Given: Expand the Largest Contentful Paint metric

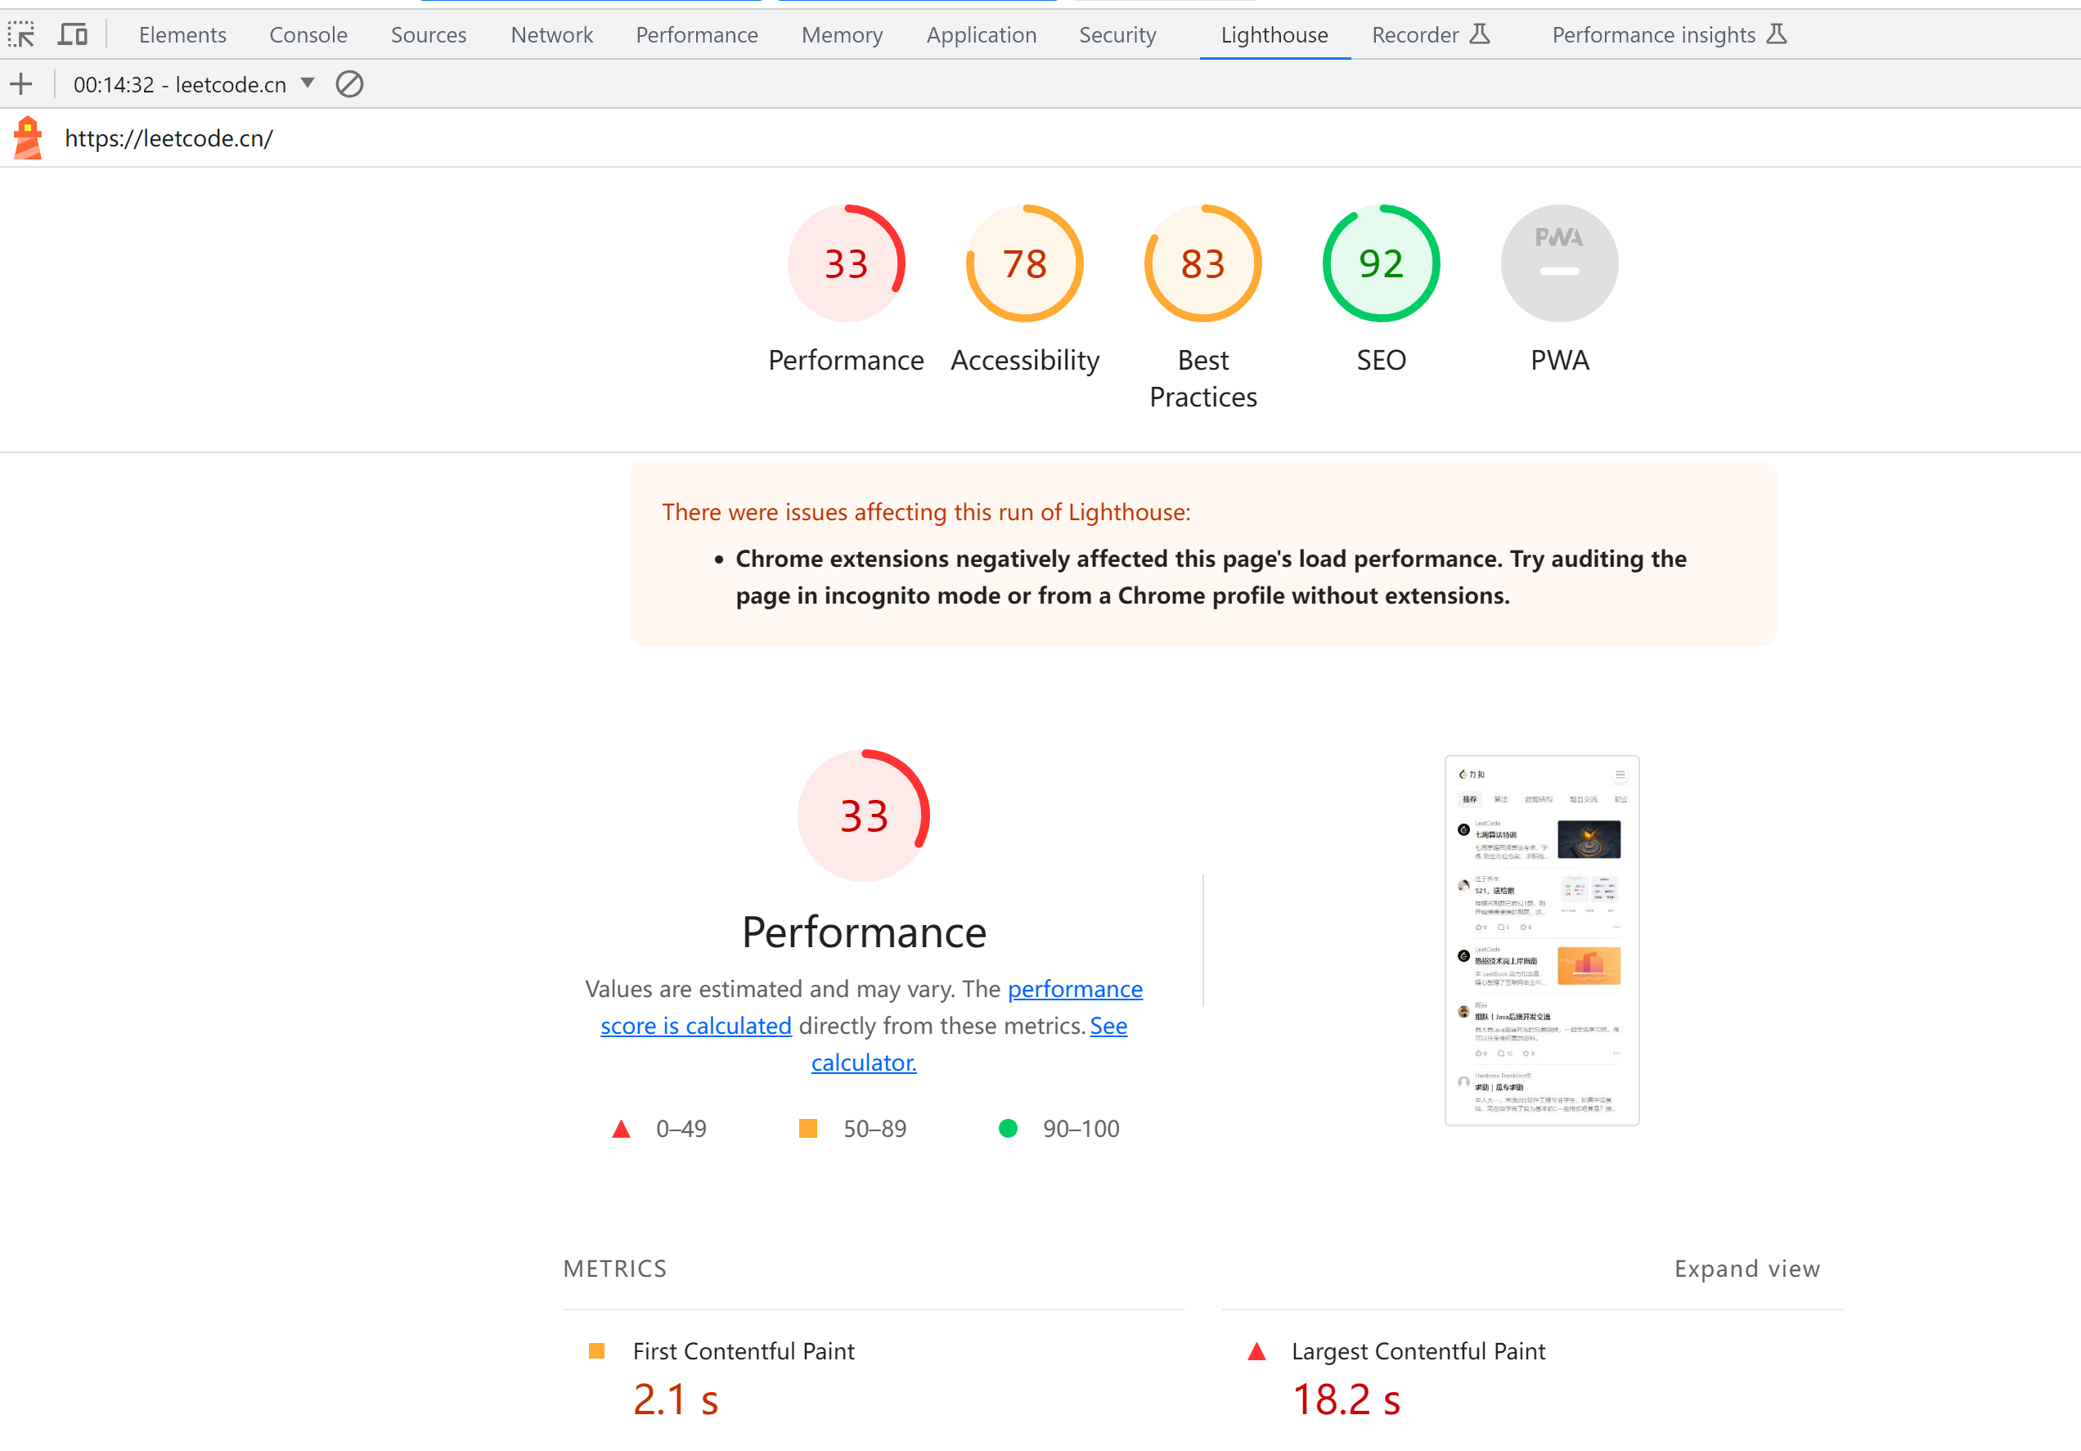Looking at the screenshot, I should [1418, 1351].
